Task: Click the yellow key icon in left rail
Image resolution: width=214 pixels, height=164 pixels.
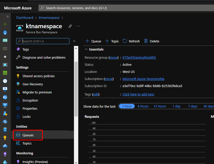Action: [5, 138]
